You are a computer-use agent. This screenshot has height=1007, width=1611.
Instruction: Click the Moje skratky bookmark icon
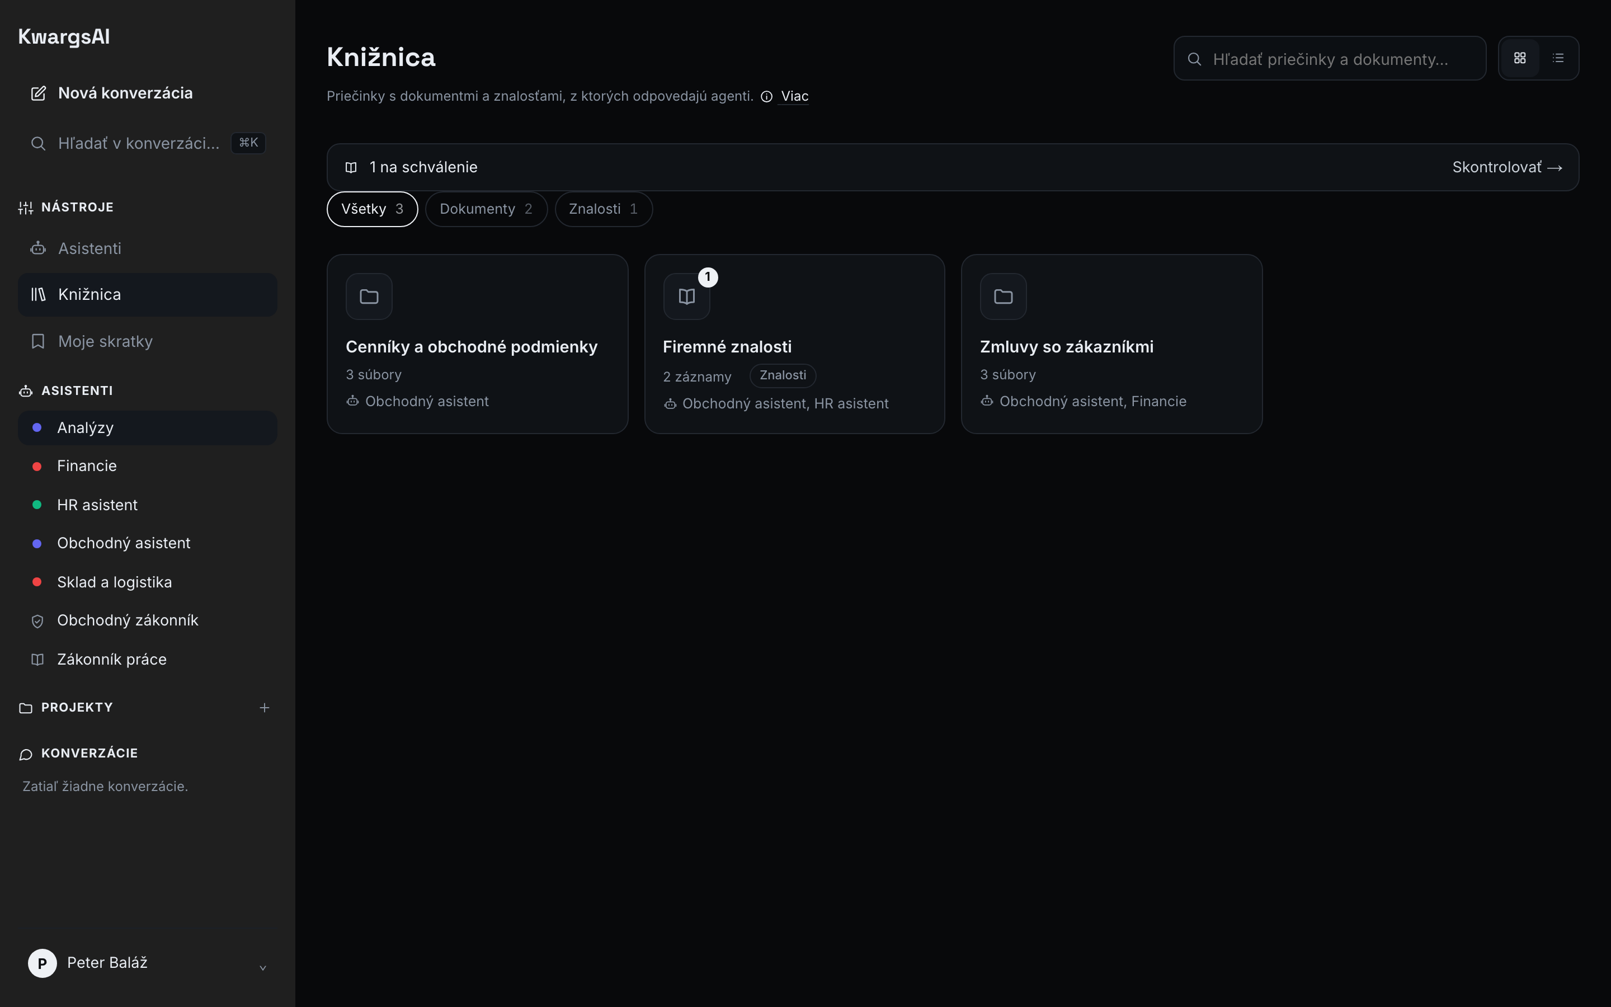click(38, 341)
